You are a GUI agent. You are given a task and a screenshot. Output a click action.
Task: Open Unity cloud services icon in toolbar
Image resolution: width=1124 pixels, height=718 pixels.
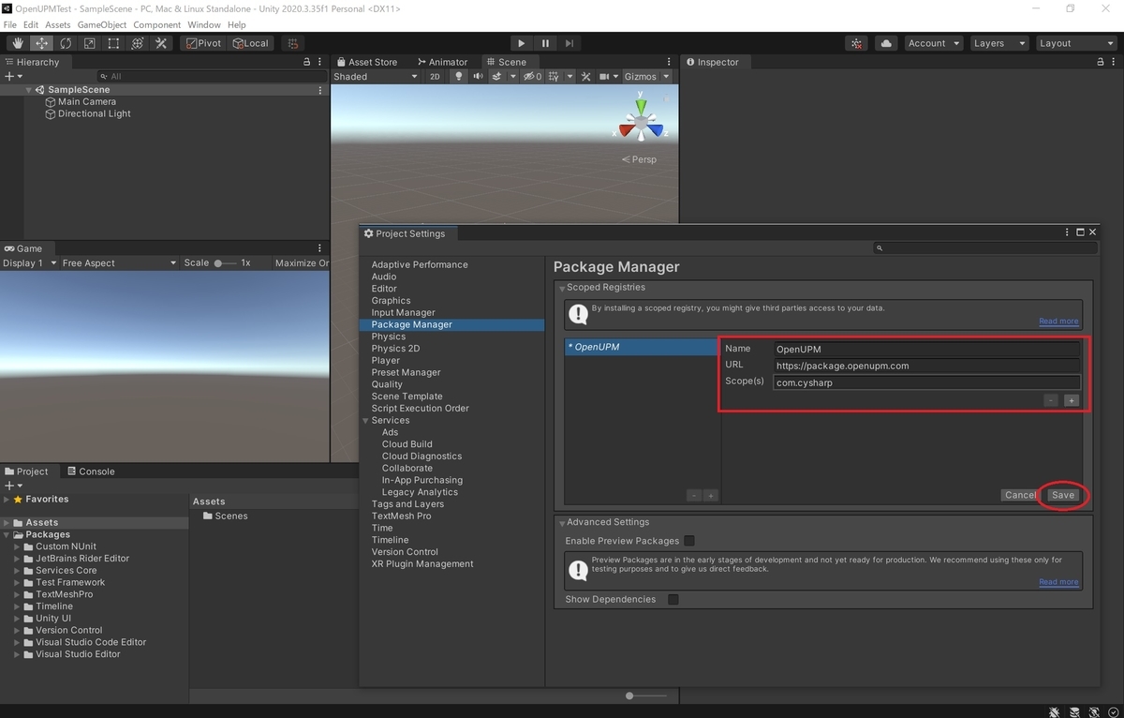click(886, 43)
